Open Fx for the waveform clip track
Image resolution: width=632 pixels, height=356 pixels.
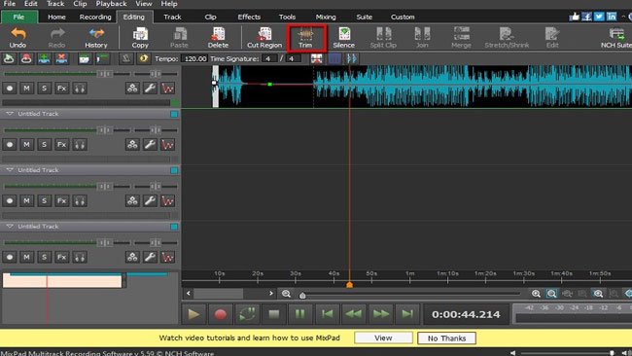point(61,88)
